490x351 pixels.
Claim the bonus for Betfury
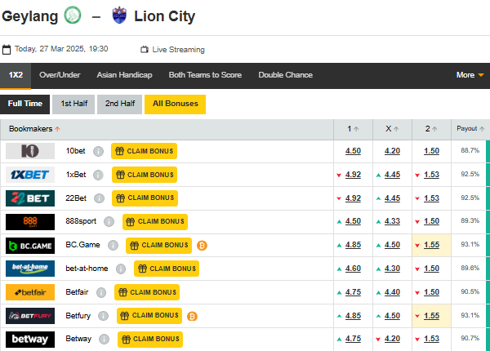click(x=149, y=316)
